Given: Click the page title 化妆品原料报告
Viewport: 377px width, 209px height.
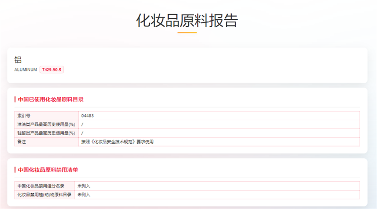Looking at the screenshot, I should pos(187,21).
